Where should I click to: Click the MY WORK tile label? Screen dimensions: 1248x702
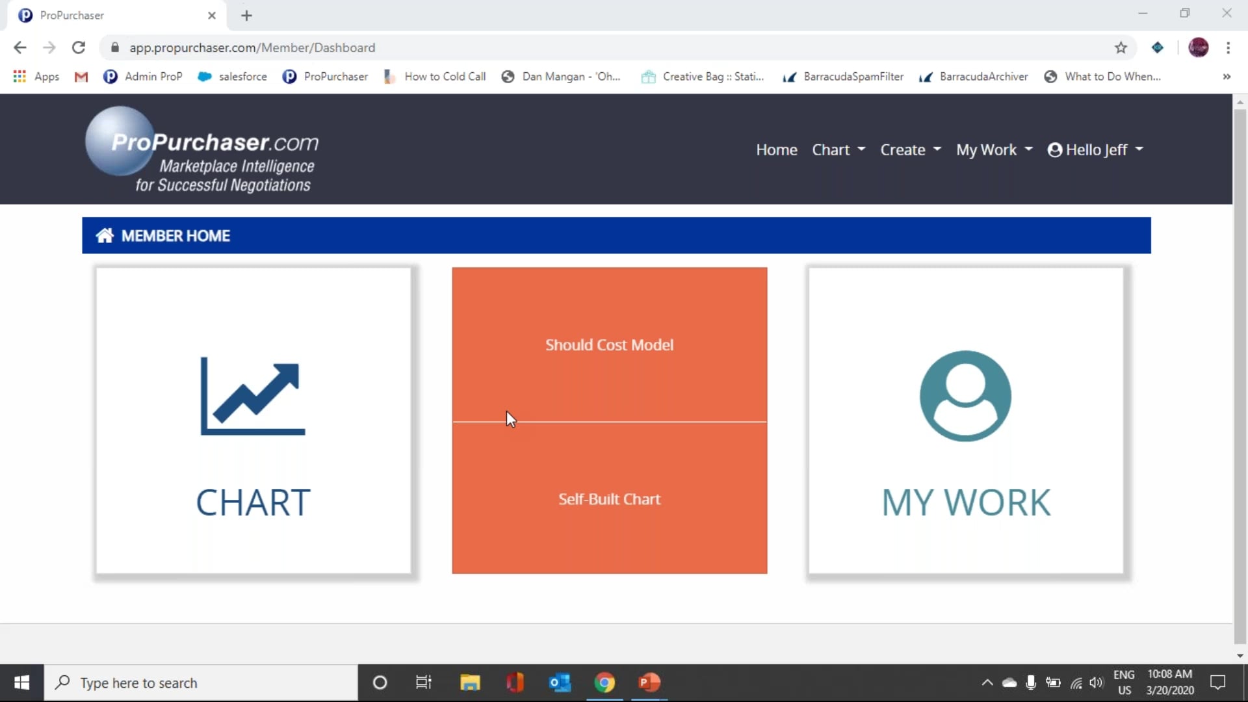965,502
